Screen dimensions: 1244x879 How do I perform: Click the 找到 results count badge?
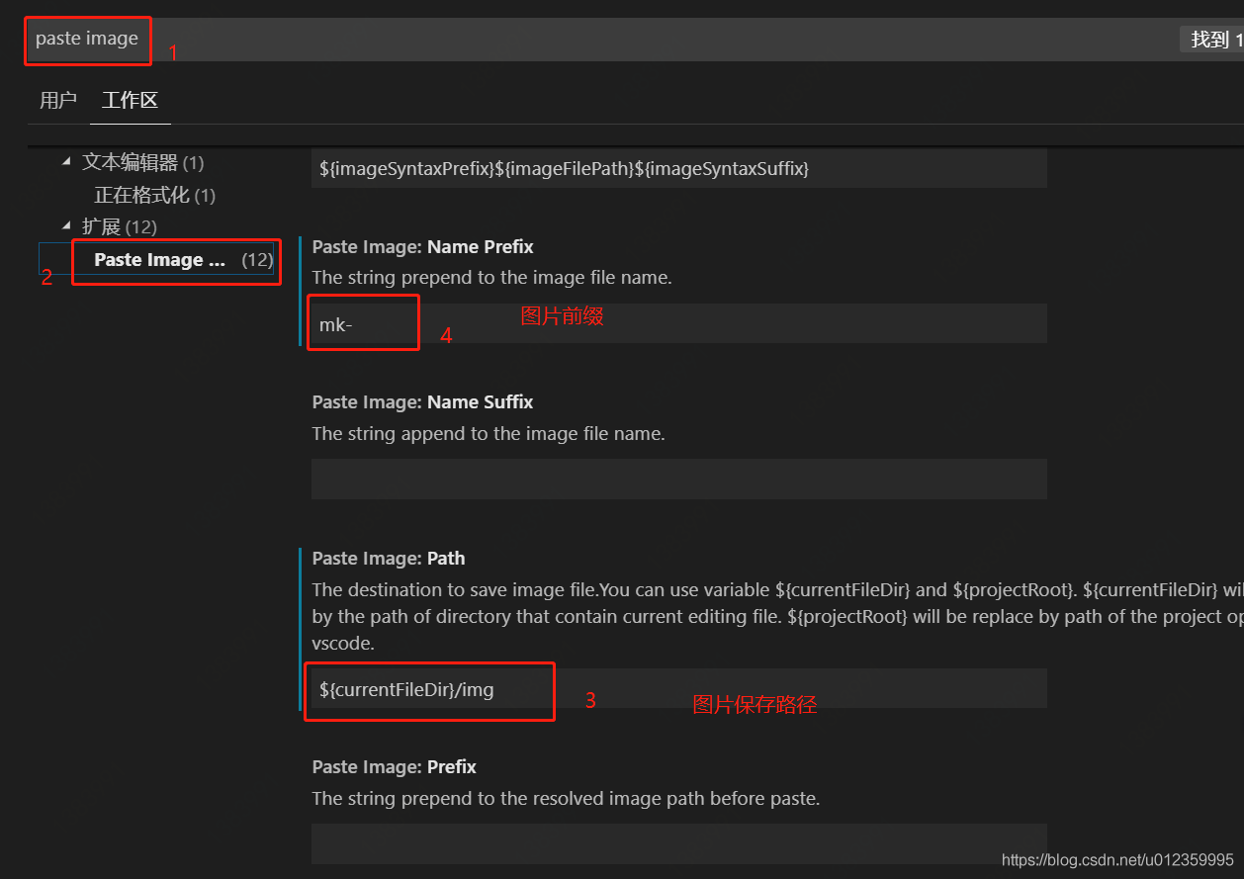point(1216,39)
